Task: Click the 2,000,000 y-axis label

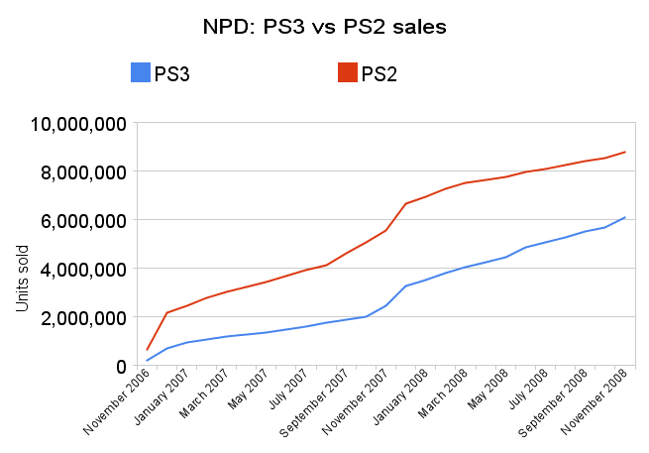Action: (83, 318)
